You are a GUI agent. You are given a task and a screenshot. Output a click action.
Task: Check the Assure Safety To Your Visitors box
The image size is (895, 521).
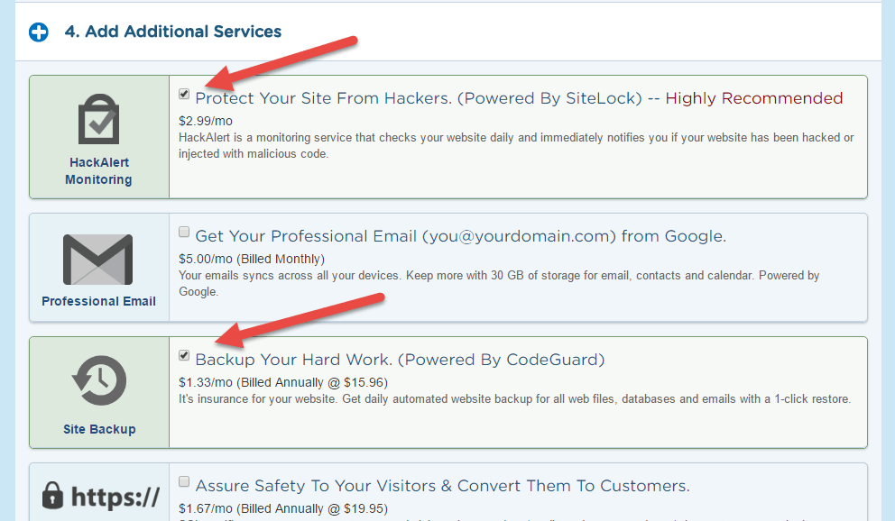click(184, 480)
